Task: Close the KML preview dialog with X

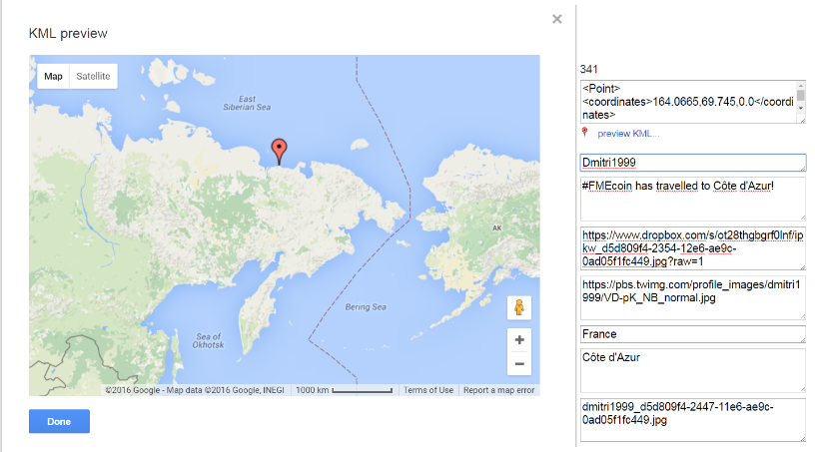Action: point(557,18)
